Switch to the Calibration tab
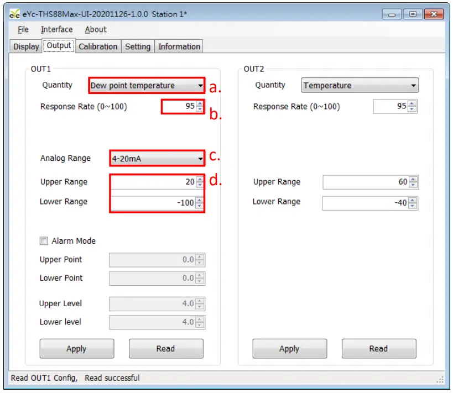Image resolution: width=453 pixels, height=393 pixels. [98, 46]
